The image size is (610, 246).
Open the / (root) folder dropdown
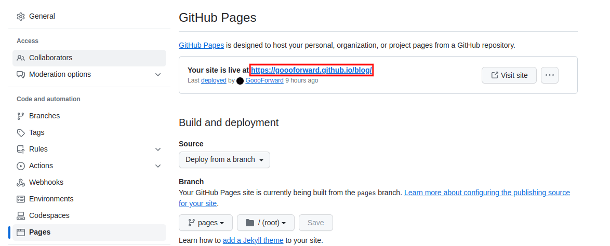(x=266, y=223)
